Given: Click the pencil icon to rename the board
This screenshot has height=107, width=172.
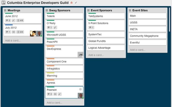Looking at the screenshot, I should 76,2.
